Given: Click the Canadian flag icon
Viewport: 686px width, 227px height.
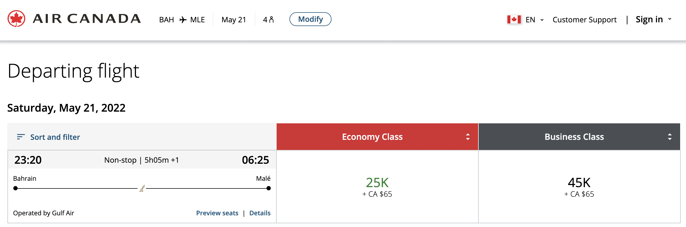Looking at the screenshot, I should point(514,20).
